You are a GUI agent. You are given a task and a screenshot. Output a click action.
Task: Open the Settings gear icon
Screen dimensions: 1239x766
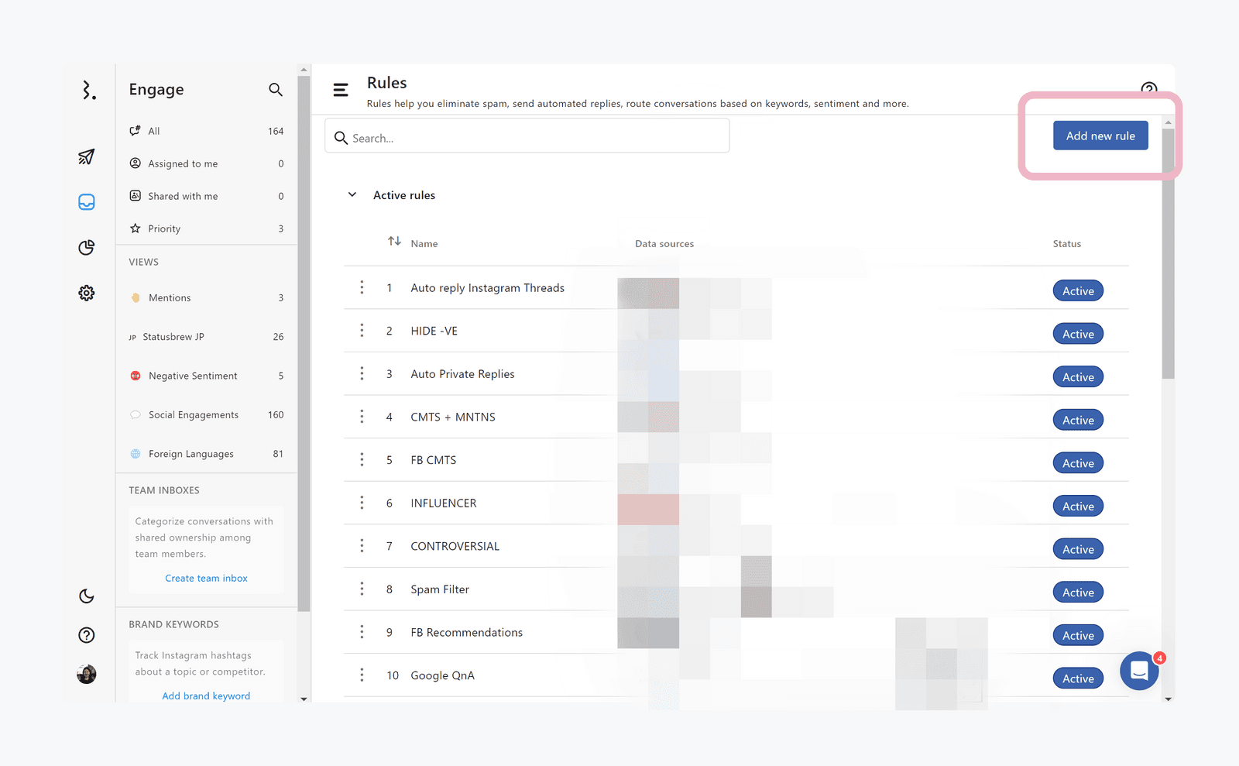click(x=87, y=293)
